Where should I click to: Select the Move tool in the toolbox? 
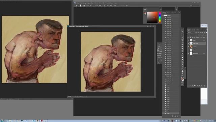point(182,31)
